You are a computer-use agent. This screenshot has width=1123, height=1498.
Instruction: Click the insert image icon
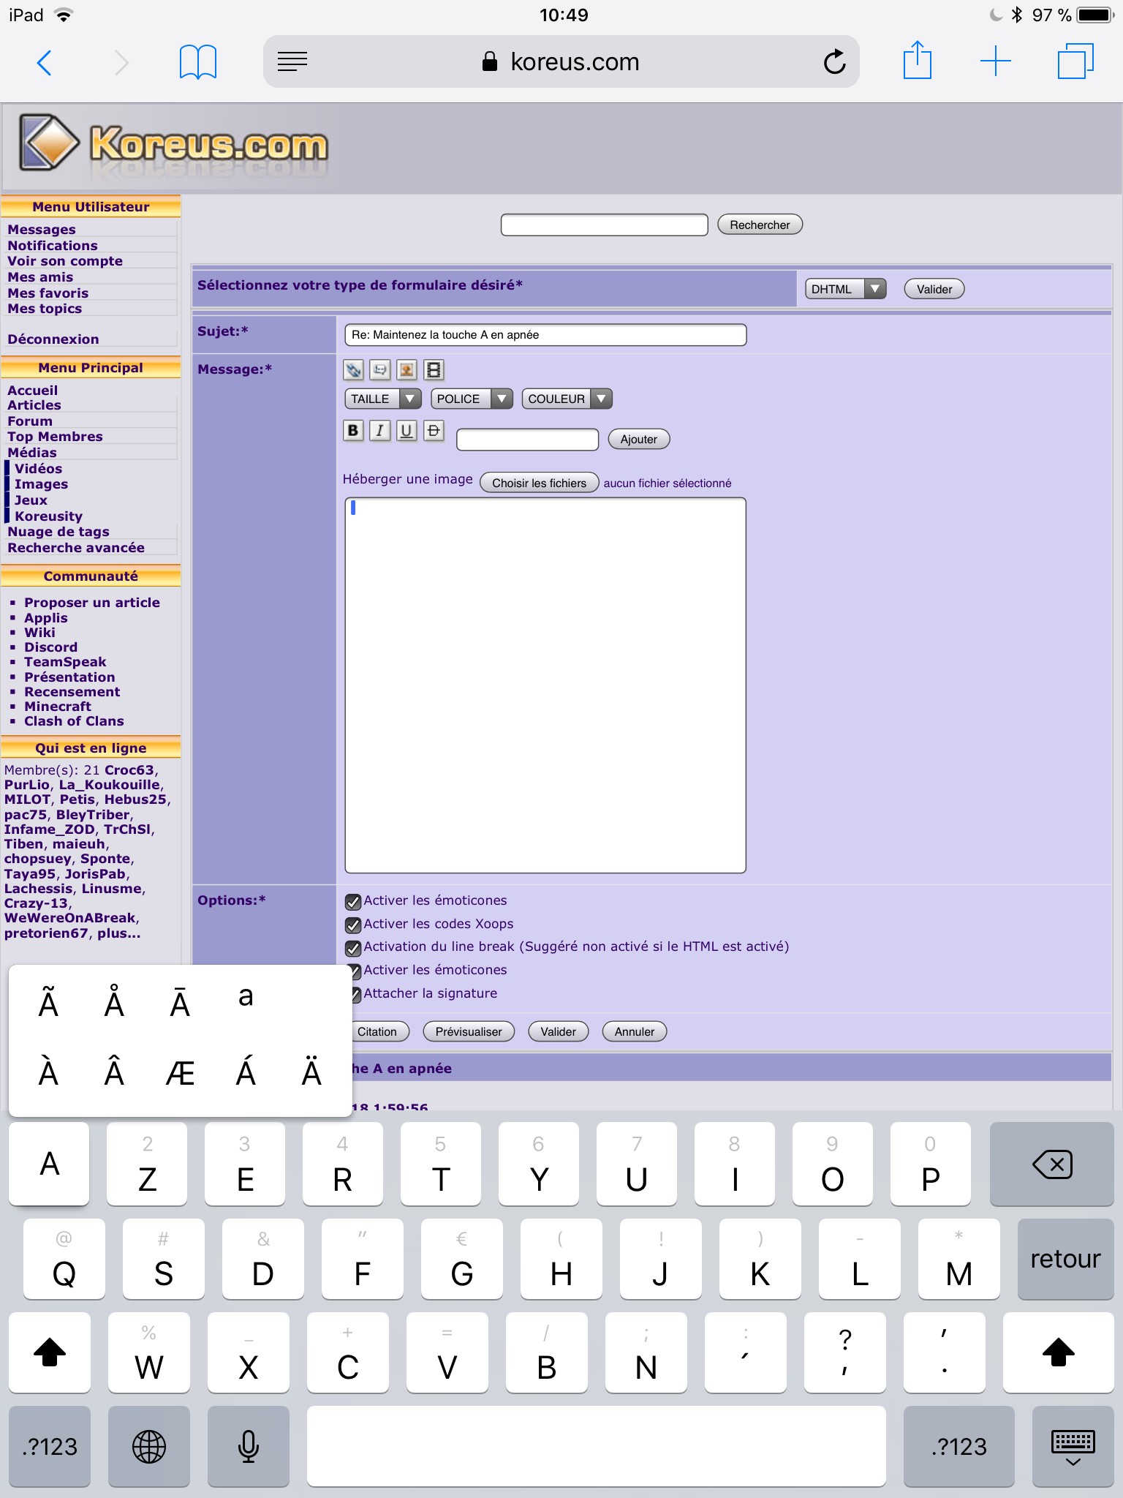(x=407, y=370)
